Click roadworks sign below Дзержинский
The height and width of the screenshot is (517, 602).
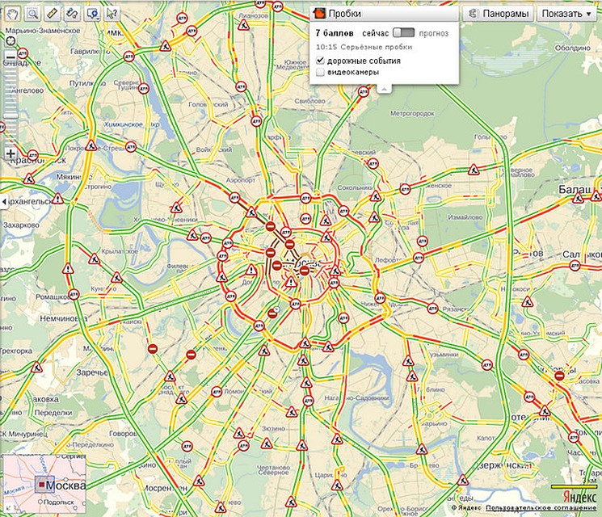(x=463, y=480)
